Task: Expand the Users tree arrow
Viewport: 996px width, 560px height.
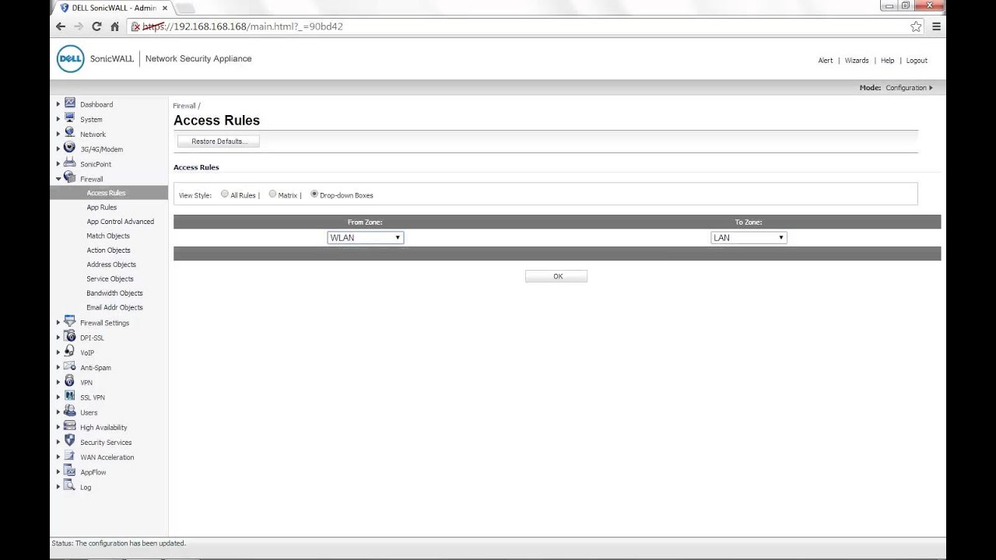Action: pyautogui.click(x=58, y=412)
